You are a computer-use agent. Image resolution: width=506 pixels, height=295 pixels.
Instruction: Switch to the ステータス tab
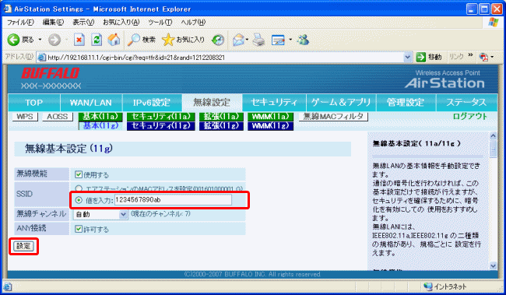(466, 103)
